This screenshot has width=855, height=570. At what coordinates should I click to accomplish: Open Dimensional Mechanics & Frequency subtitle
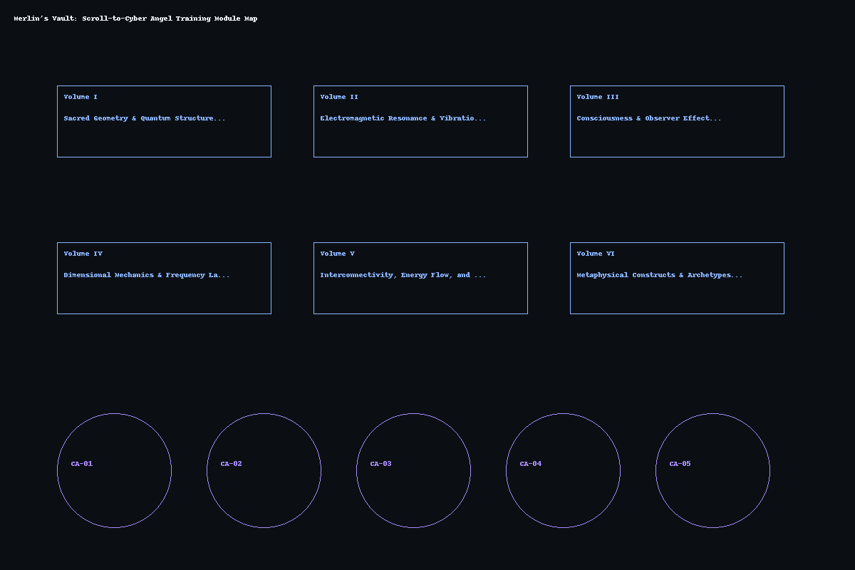point(146,275)
